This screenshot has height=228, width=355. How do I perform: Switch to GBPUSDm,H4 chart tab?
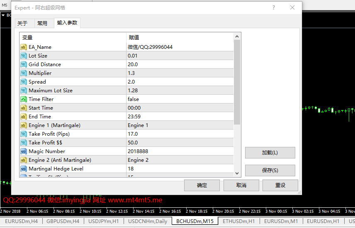[63, 221]
